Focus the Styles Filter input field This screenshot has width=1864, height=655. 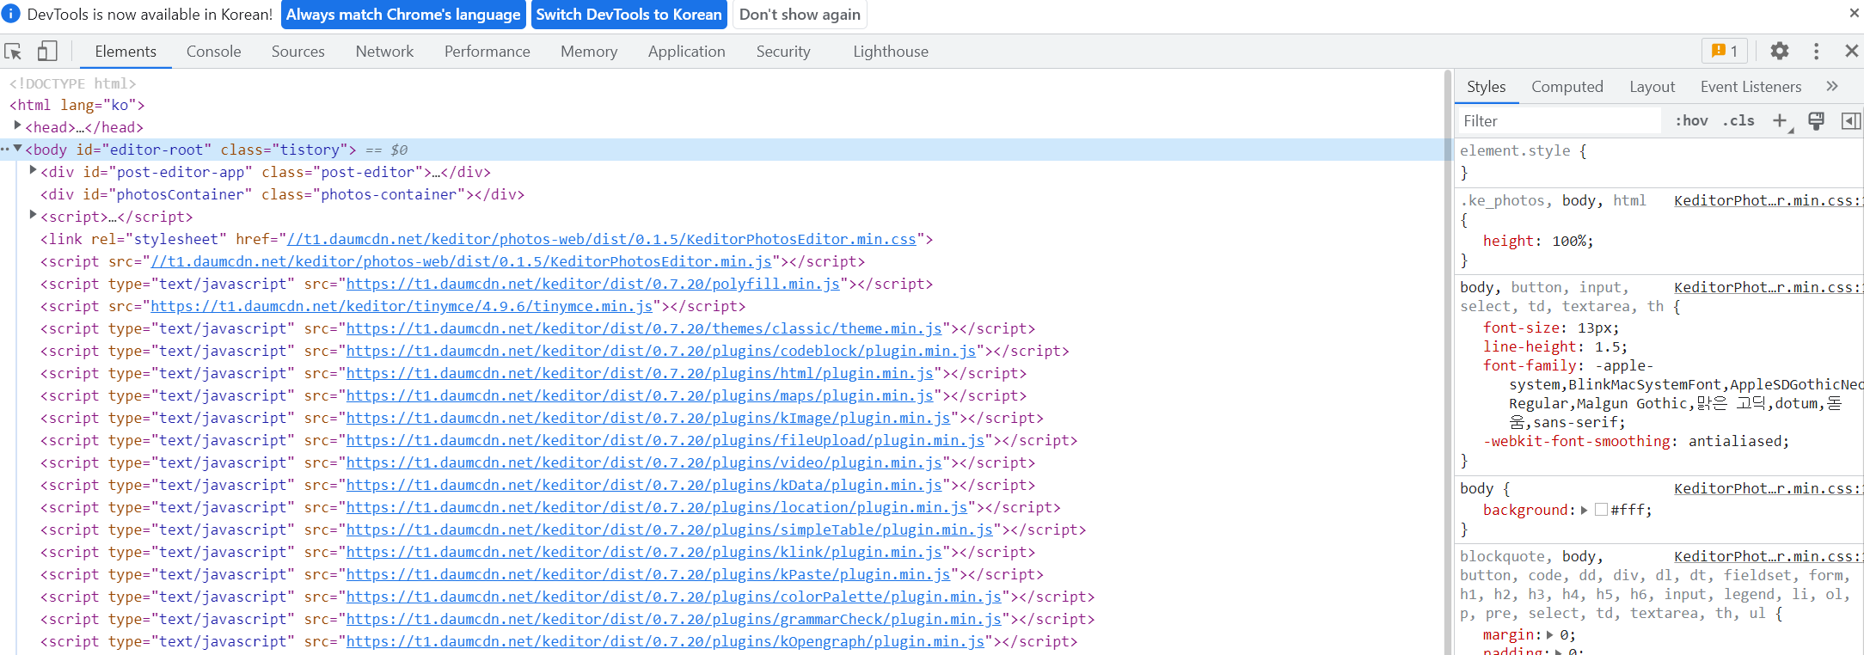1560,121
